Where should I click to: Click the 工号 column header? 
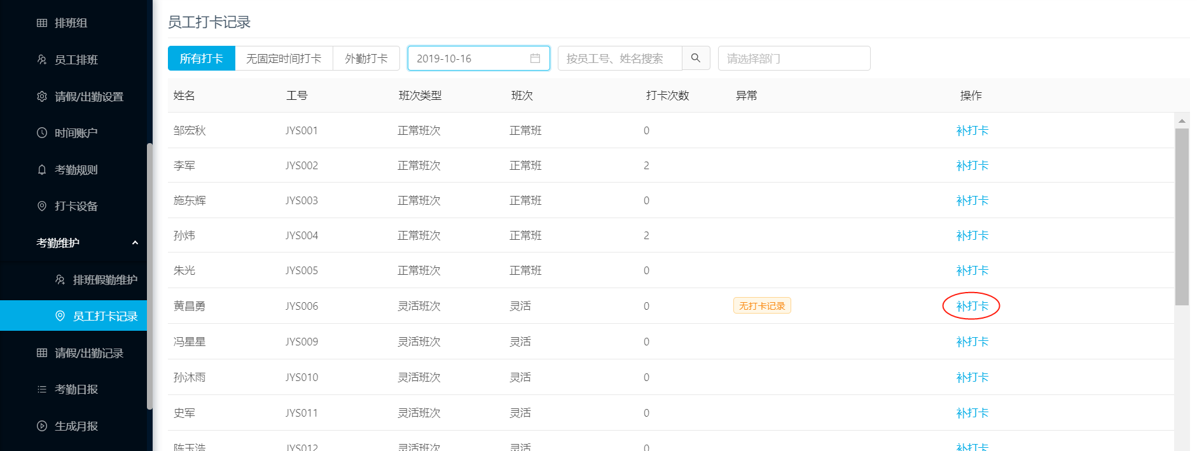tap(297, 95)
